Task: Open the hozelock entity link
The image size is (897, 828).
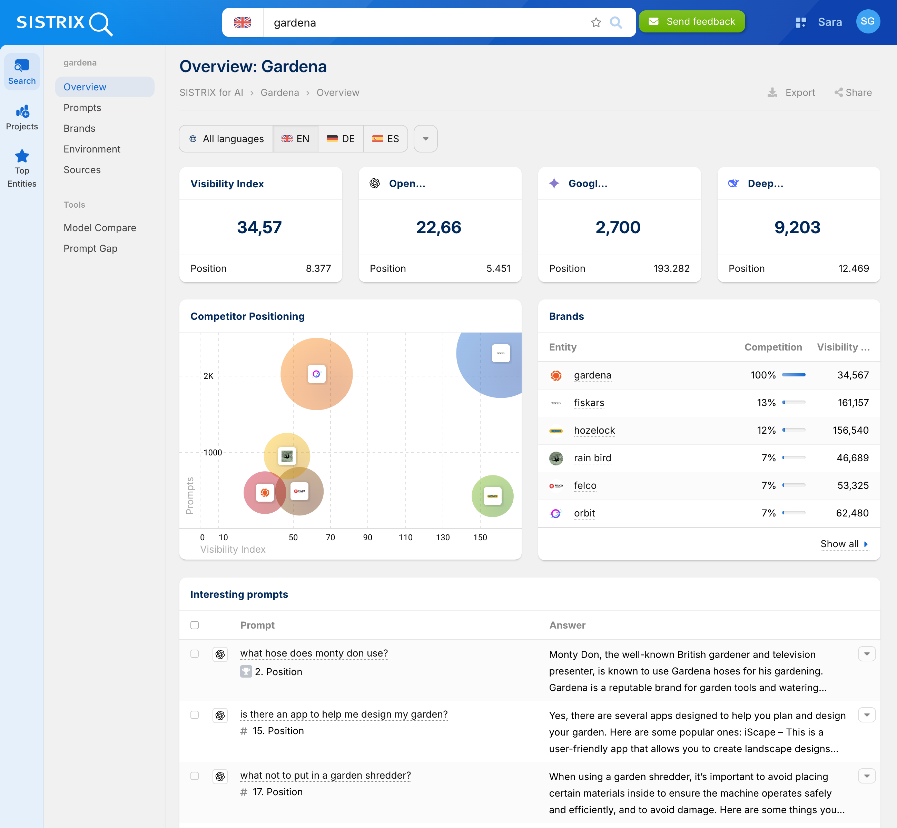Action: 594,431
